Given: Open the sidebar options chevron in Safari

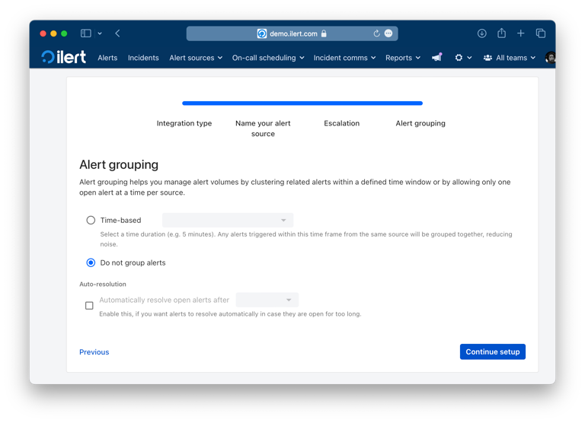Looking at the screenshot, I should coord(100,33).
